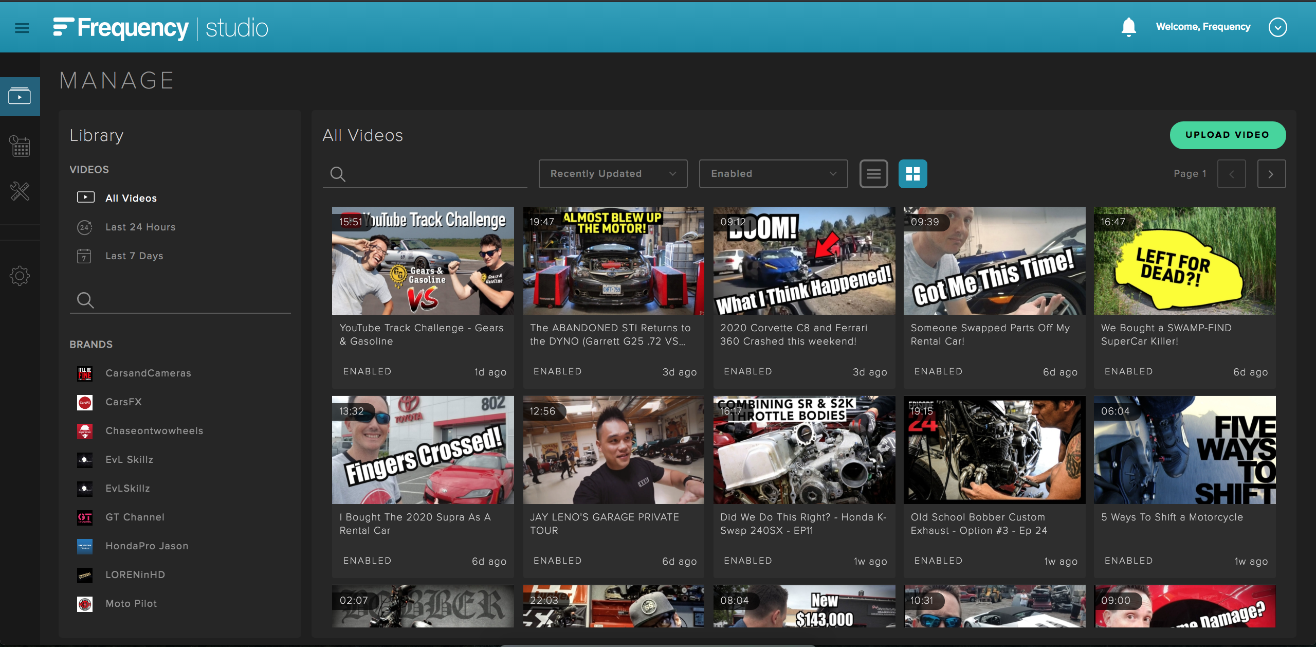1316x647 pixels.
Task: Select Last 7 Days filter
Action: coord(134,256)
